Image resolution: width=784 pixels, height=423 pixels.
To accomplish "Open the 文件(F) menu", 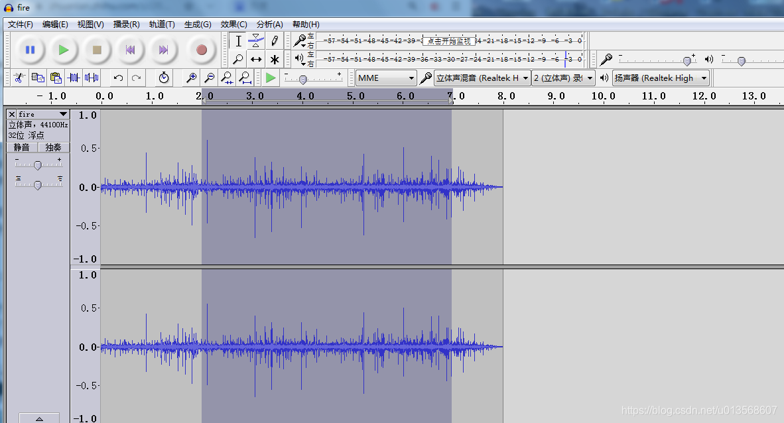I will coord(21,25).
